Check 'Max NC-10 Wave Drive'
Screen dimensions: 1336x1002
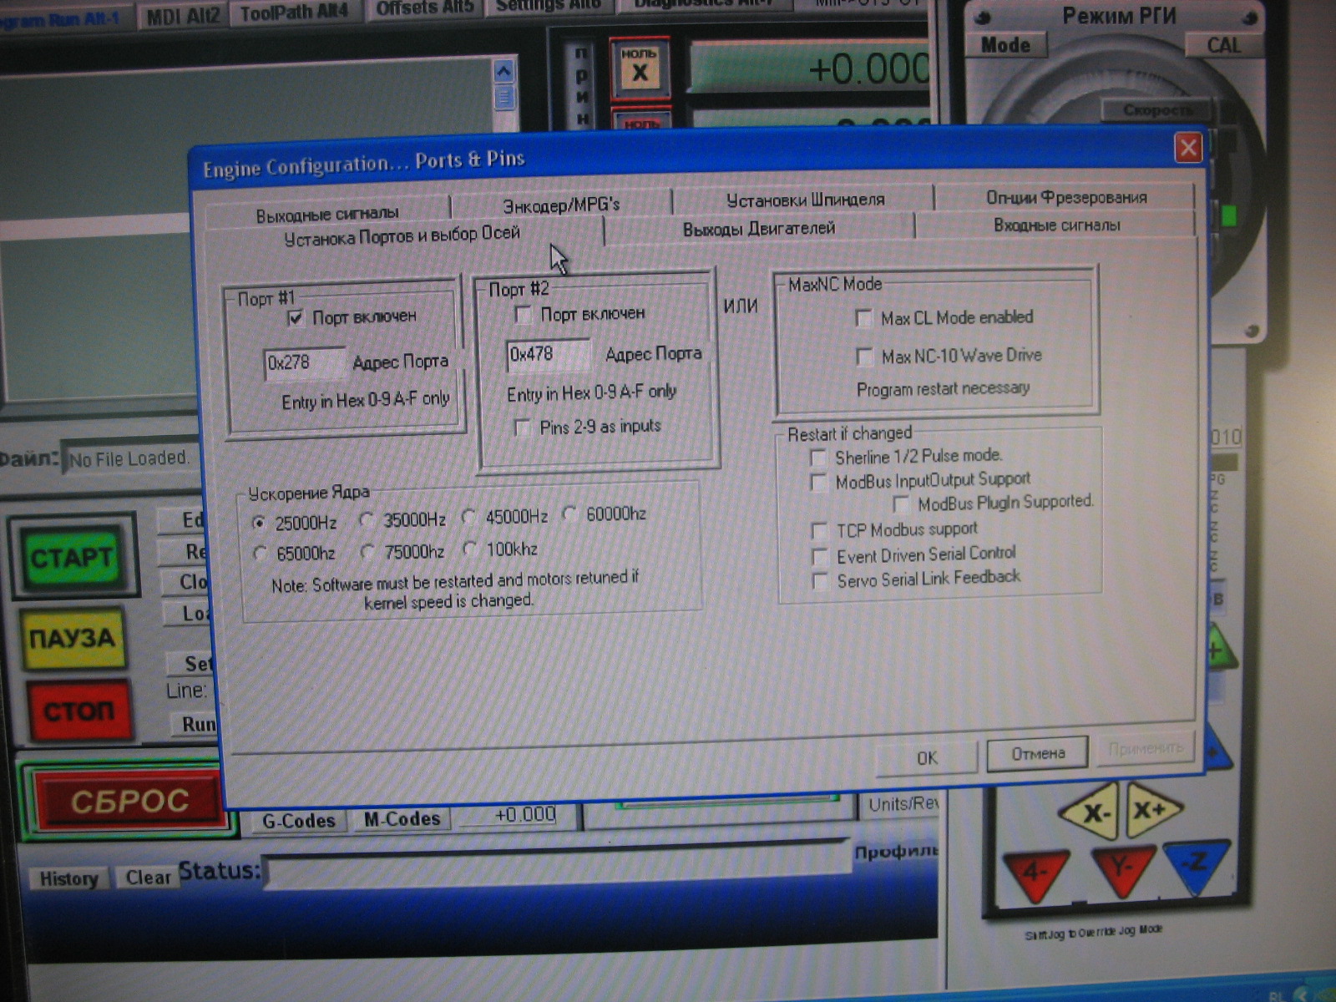coord(864,357)
